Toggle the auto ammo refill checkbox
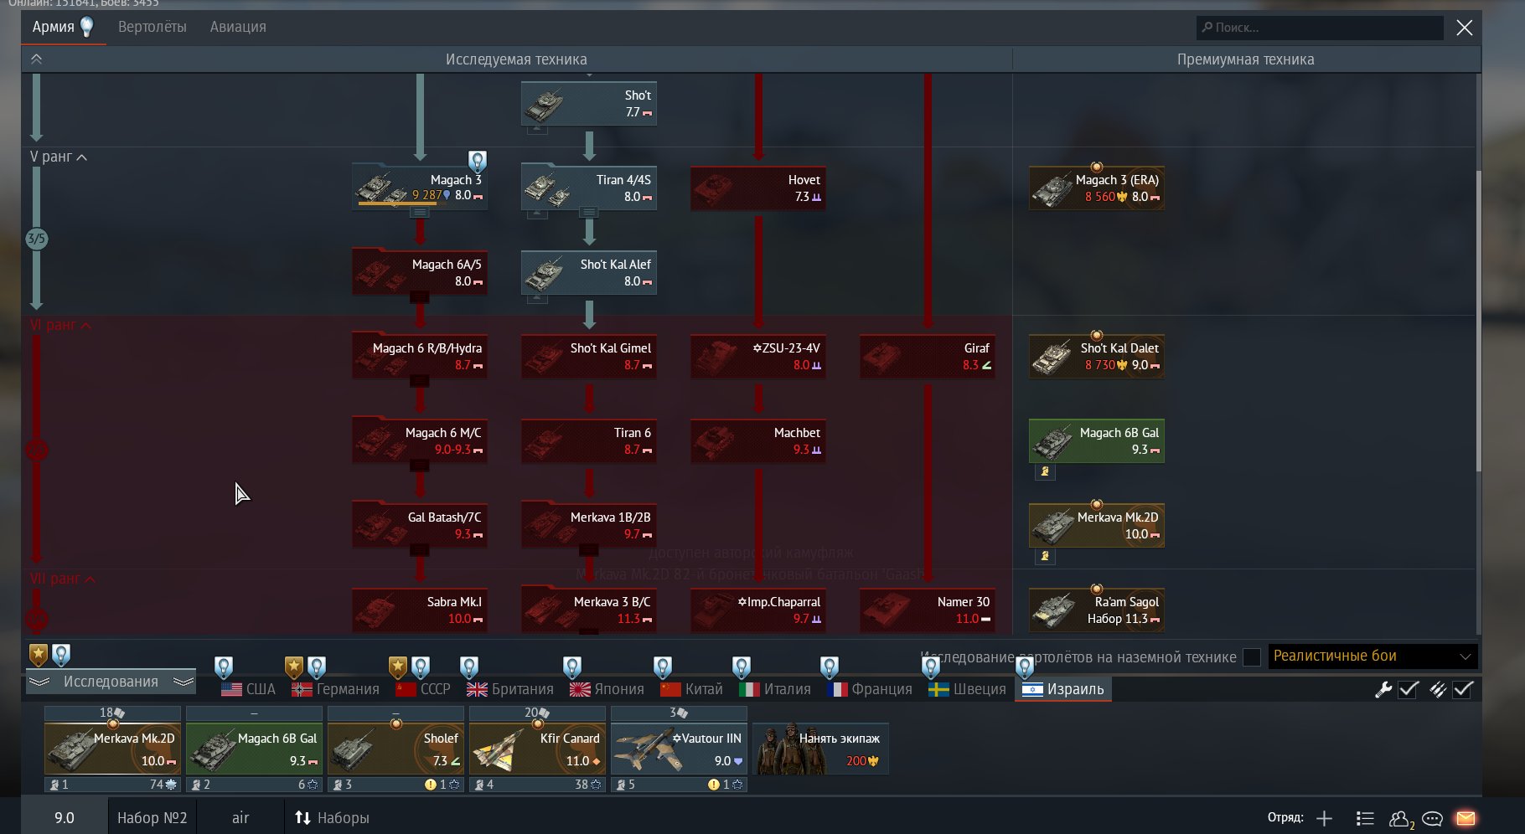This screenshot has width=1525, height=834. pyautogui.click(x=1463, y=689)
